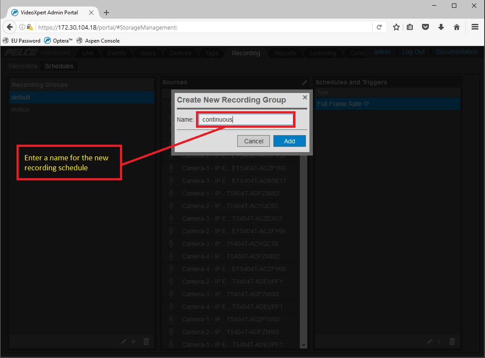Click inside the Name text field
Screen dimensions: 485x358
(x=245, y=119)
